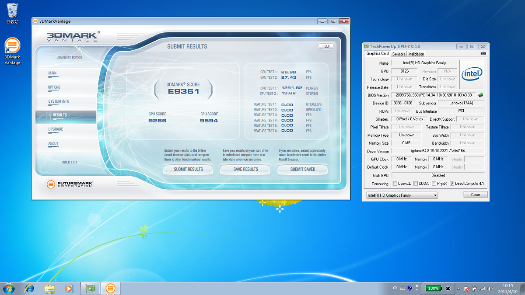Open the on-screen keyboard tray icon
Image resolution: width=525 pixels, height=295 pixels.
403,288
